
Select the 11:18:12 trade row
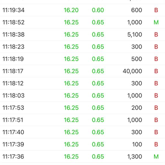(x=82, y=83)
